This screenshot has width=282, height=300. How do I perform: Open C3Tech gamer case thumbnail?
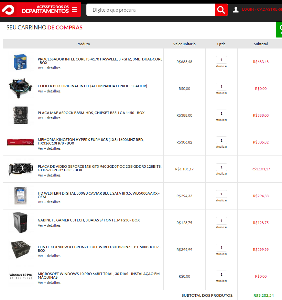20,222
